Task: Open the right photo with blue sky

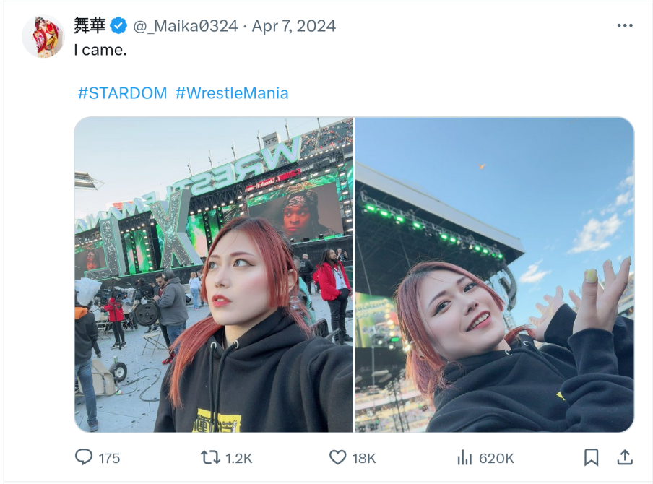Action: coord(495,275)
